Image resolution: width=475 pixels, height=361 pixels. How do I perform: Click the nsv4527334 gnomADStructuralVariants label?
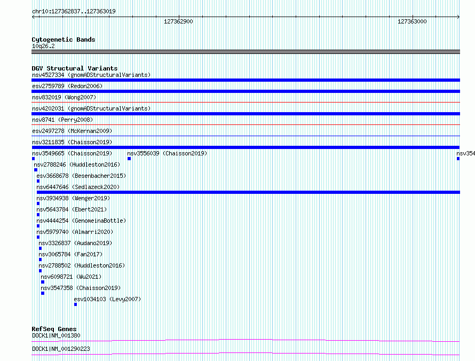pyautogui.click(x=91, y=75)
